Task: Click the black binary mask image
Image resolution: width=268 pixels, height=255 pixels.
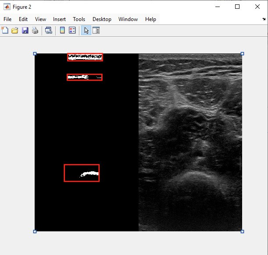Action: pyautogui.click(x=87, y=142)
